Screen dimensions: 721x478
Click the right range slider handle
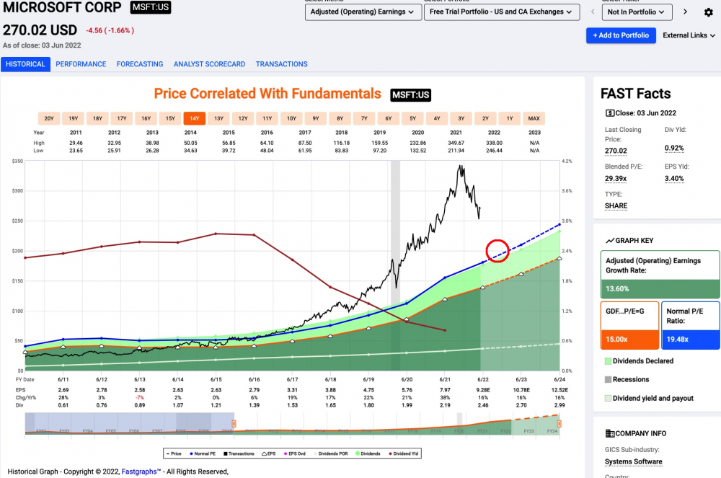[559, 424]
